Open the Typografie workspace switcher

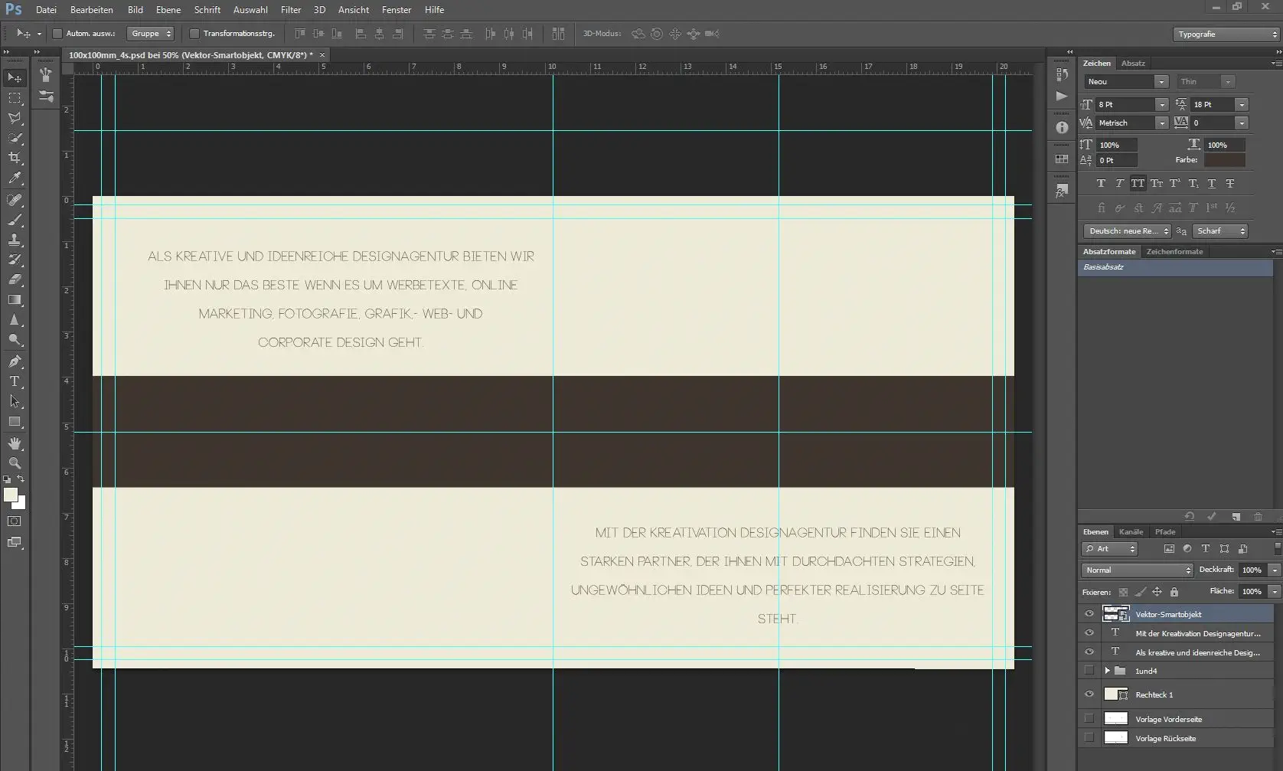tap(1223, 34)
